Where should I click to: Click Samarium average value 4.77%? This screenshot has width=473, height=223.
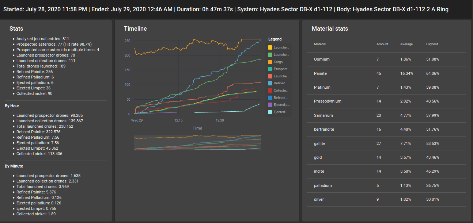pos(406,115)
